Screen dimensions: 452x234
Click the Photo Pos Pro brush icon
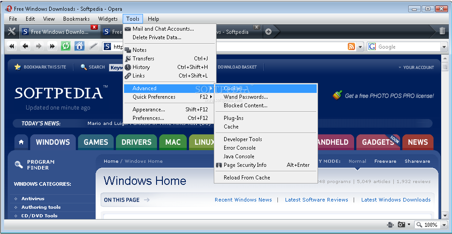[x=337, y=95]
